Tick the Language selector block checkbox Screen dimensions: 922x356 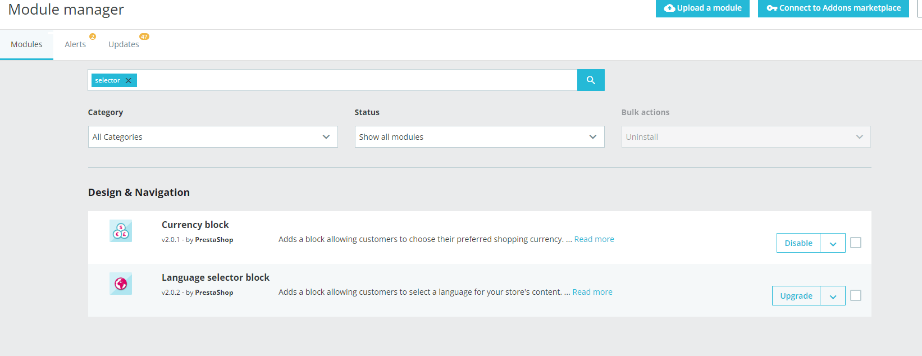856,295
